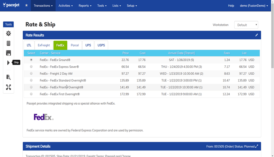Select FedEx Ground radio button
The width and height of the screenshot is (274, 157).
[31, 60]
